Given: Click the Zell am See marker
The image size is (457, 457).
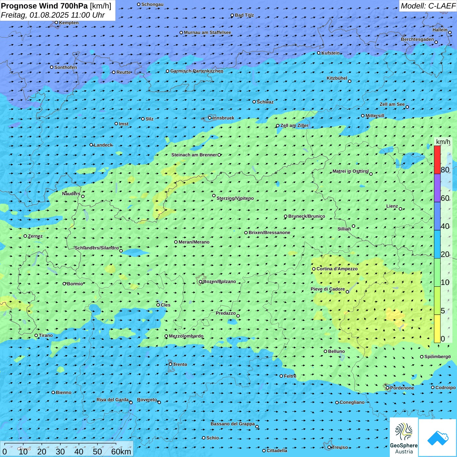Looking at the screenshot, I should coord(407,107).
